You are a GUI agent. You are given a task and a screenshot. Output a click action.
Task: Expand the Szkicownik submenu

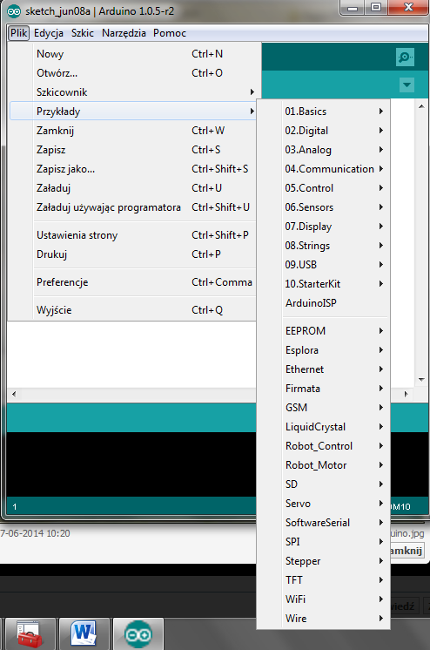coord(132,92)
